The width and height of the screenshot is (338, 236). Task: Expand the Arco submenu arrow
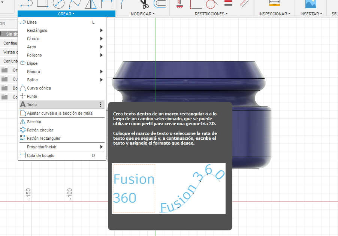click(101, 47)
